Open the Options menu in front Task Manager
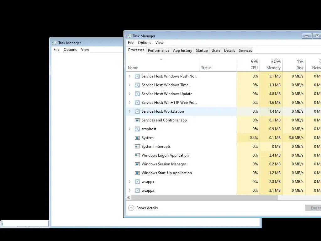The width and height of the screenshot is (321, 241). pyautogui.click(x=145, y=43)
